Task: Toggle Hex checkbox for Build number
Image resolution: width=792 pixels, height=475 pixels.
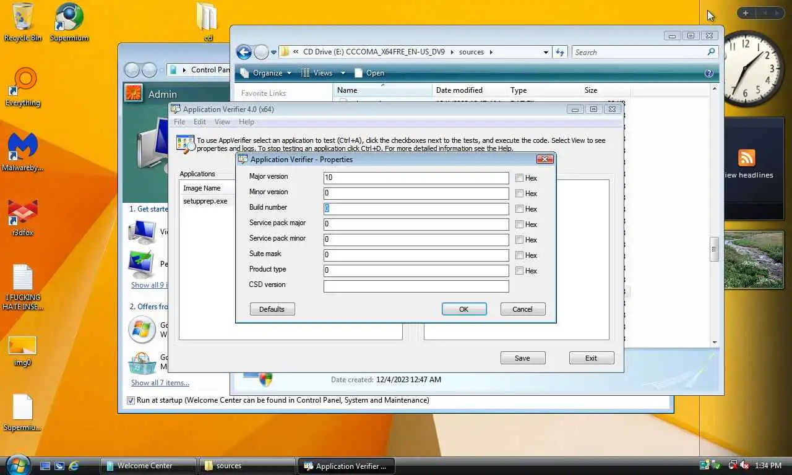Action: pos(520,209)
